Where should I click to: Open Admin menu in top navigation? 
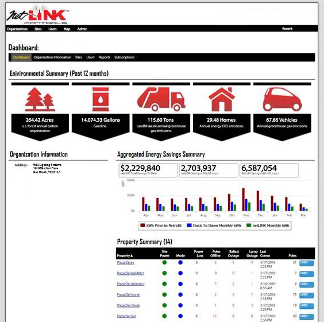82,29
